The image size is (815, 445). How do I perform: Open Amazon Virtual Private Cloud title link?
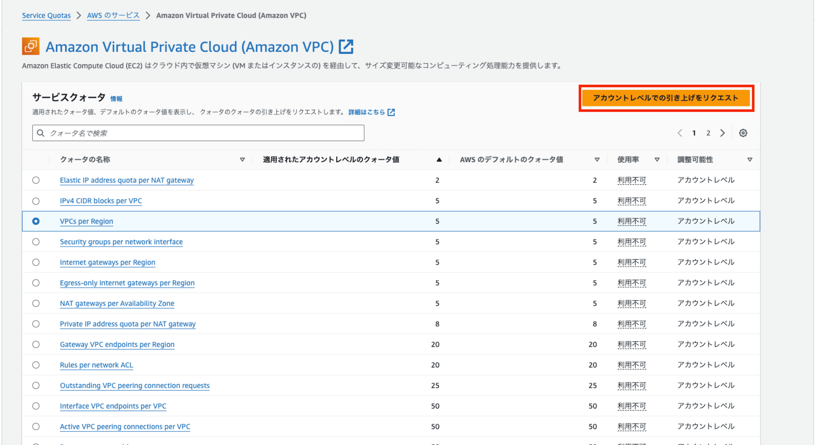click(x=189, y=47)
